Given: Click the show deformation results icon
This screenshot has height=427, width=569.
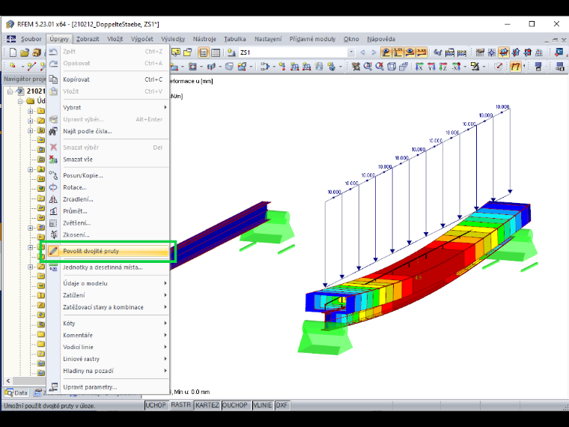Looking at the screenshot, I should click(386, 52).
